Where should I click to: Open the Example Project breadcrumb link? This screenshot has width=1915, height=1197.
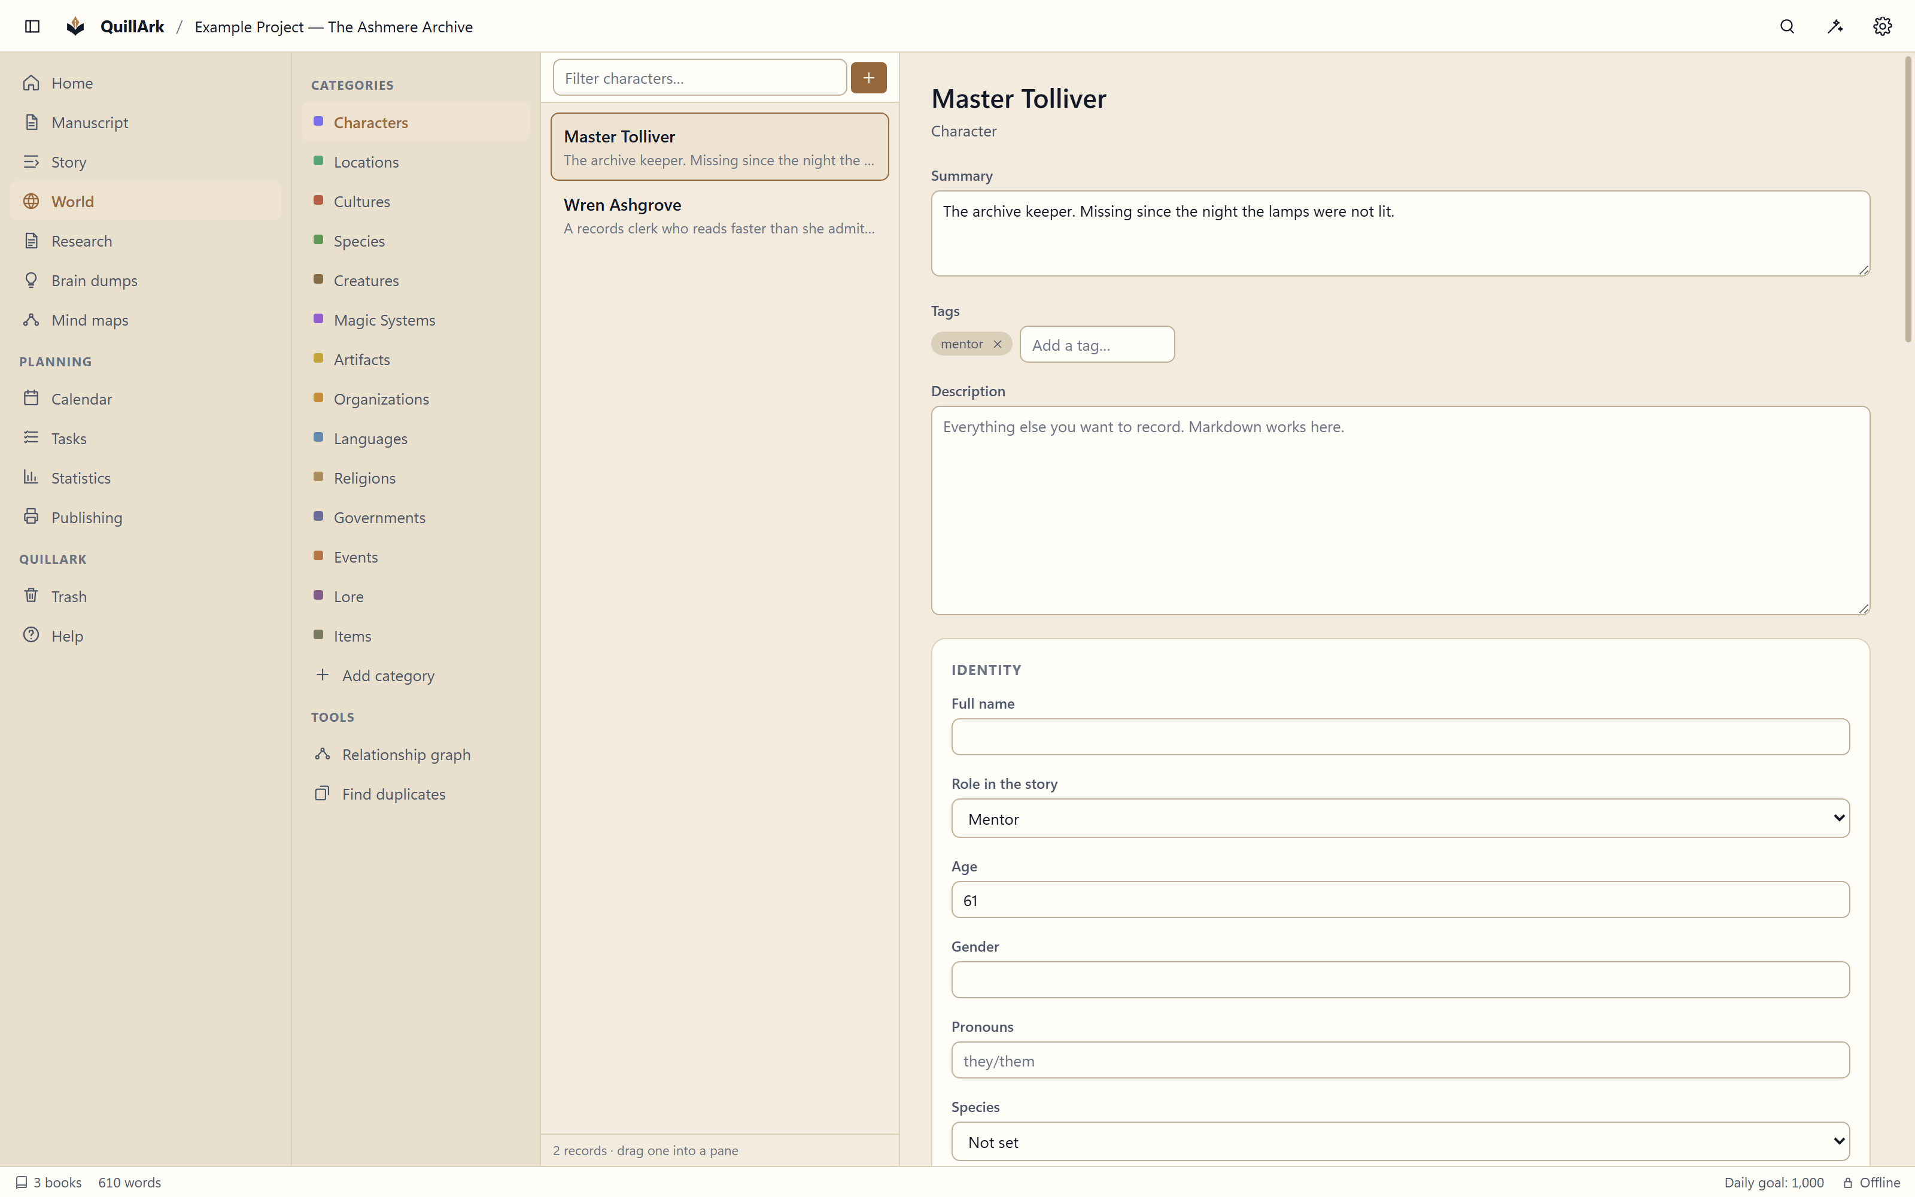click(333, 26)
